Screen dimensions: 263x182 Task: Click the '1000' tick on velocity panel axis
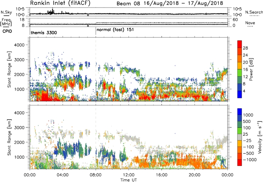(19, 157)
